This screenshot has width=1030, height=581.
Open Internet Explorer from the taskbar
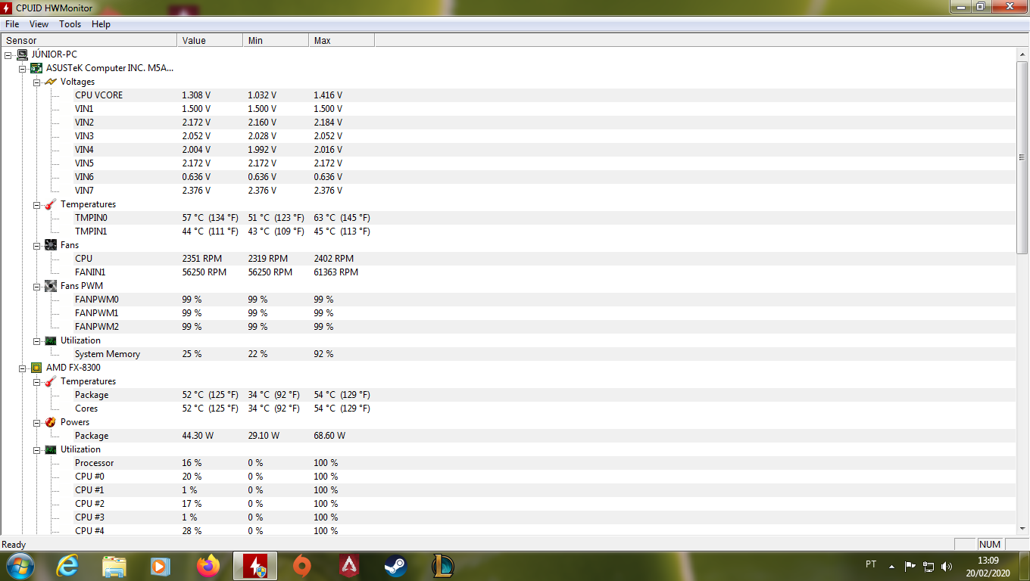tap(67, 566)
